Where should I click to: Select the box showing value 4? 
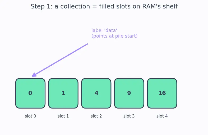[x=96, y=93]
